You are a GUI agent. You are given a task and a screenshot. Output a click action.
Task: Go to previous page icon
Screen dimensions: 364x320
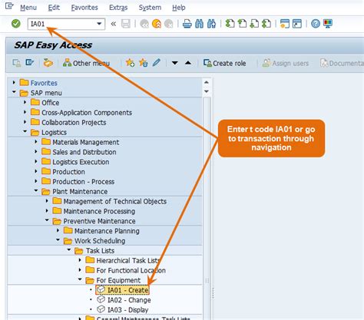coord(242,24)
